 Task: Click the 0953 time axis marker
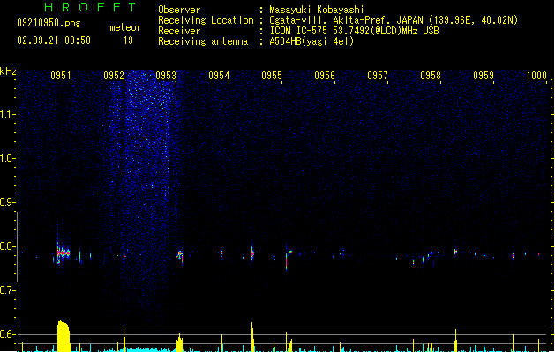(x=166, y=76)
